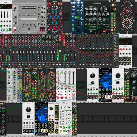137x137 pixels.
Task: Click the Trummor OUTPUT jack
Action: click(104, 31)
